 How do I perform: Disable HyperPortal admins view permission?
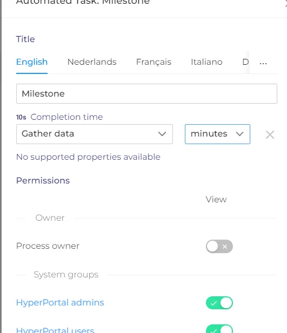point(219,303)
